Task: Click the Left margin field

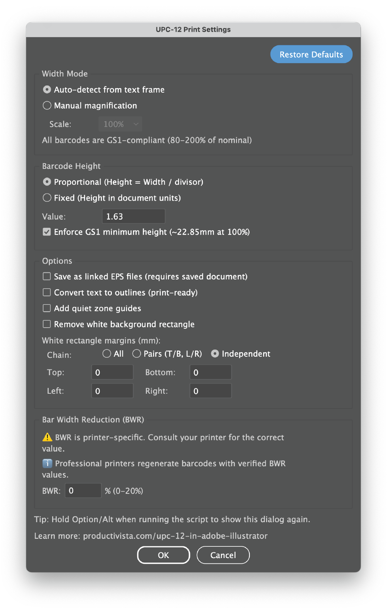Action: pyautogui.click(x=112, y=391)
